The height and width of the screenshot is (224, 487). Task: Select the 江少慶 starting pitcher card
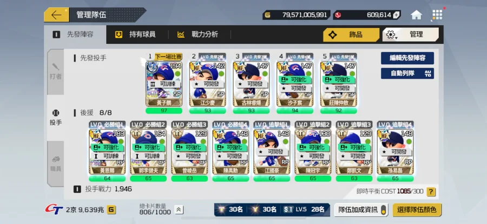pos(207,84)
